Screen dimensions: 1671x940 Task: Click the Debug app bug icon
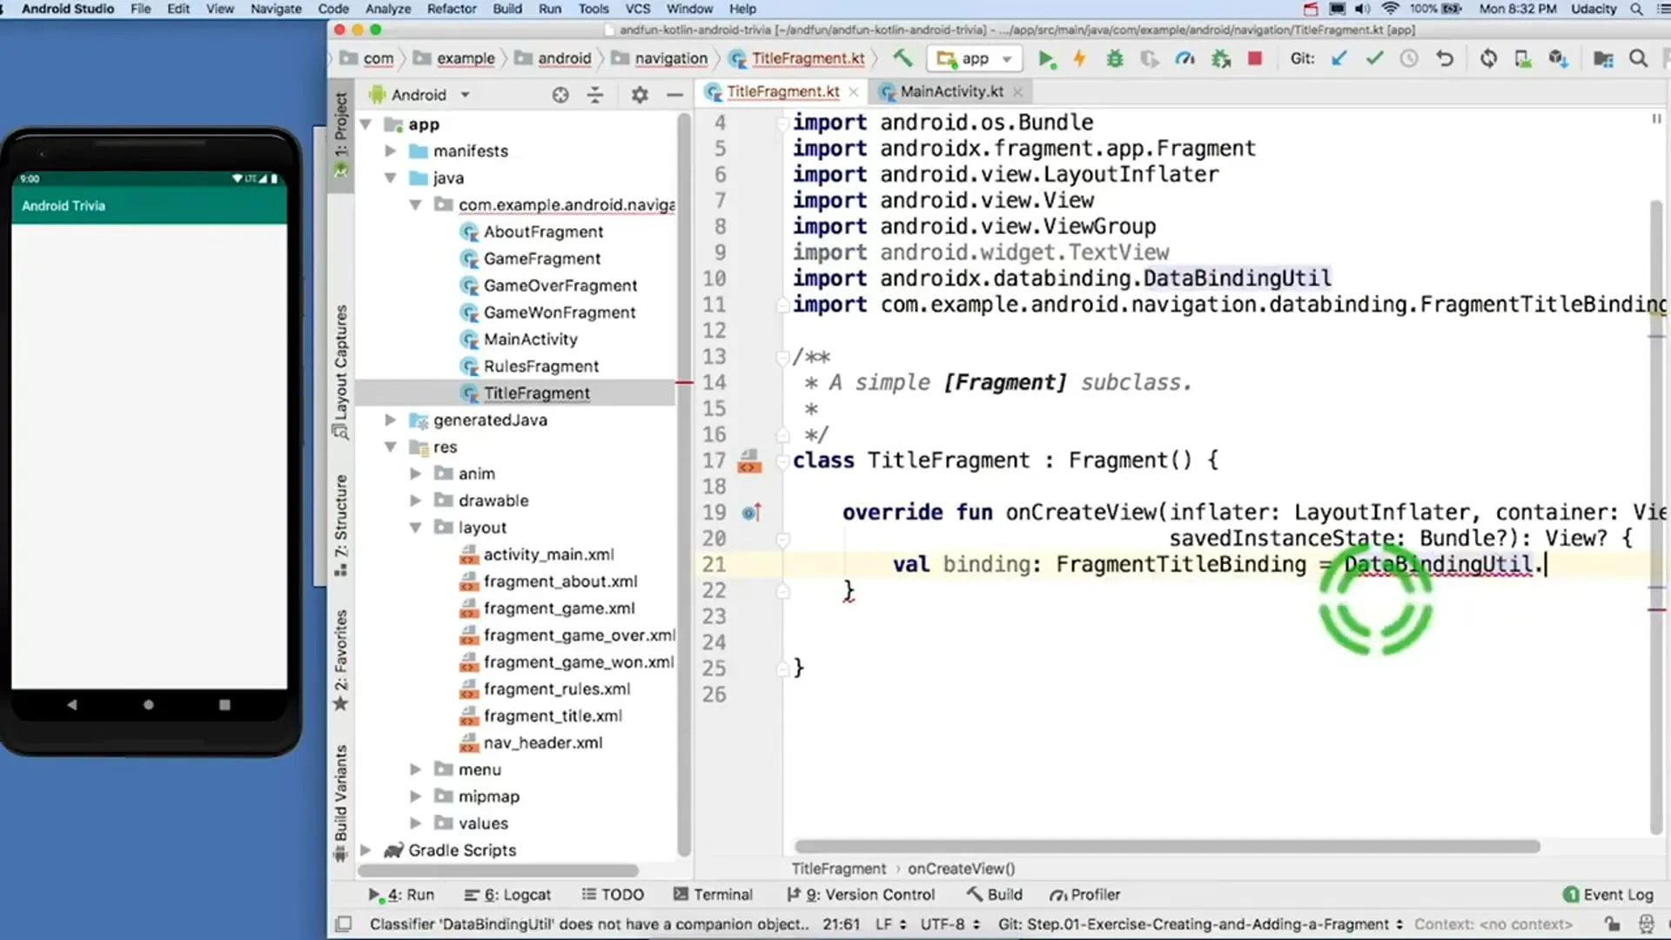pos(1115,59)
